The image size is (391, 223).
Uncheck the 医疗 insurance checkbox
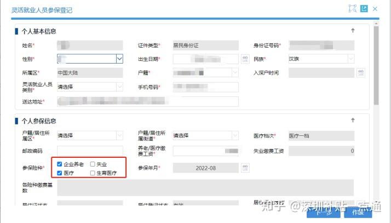coord(59,173)
